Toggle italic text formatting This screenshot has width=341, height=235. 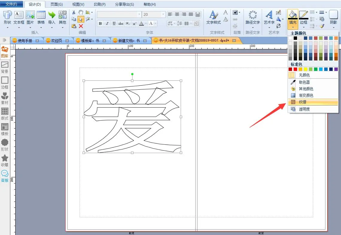coord(107,24)
